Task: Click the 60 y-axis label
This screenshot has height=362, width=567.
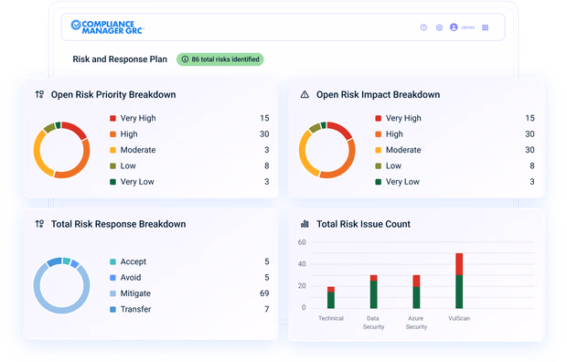Action: pyautogui.click(x=302, y=242)
